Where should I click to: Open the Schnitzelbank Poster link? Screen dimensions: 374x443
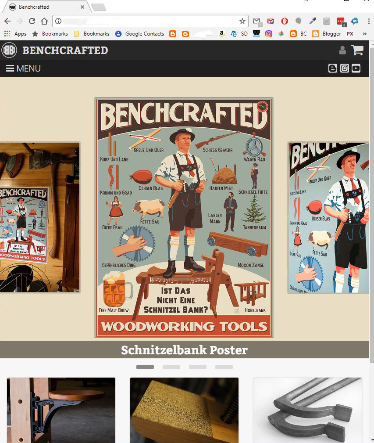click(184, 350)
